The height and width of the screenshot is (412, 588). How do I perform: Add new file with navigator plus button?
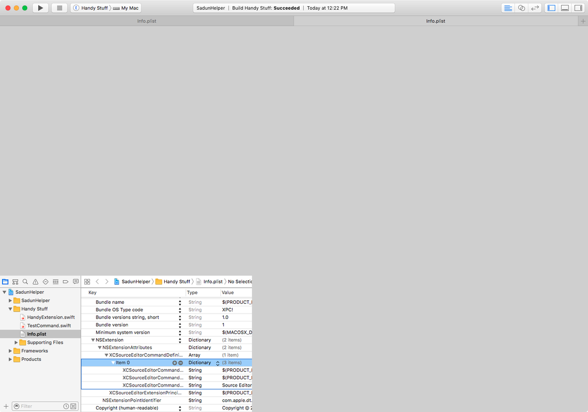pos(6,406)
